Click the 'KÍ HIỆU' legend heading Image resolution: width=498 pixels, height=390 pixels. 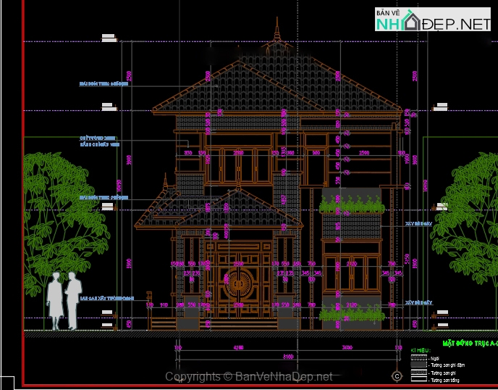tap(420, 349)
